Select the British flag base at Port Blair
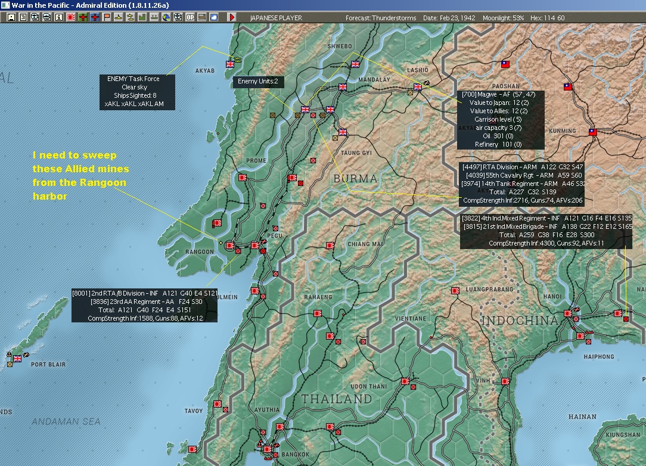The width and height of the screenshot is (646, 466). click(17, 359)
